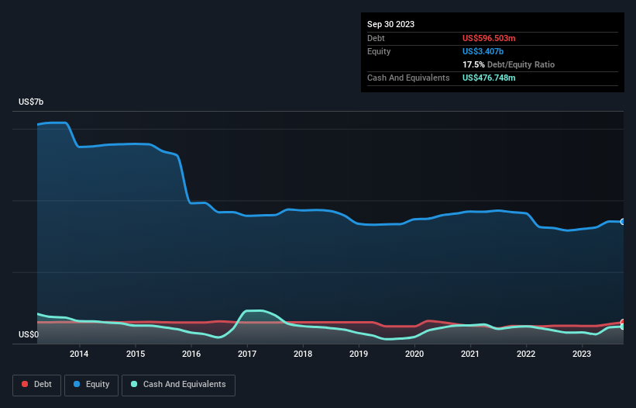Click Cash And Equivalents label in tooltip

coord(408,78)
